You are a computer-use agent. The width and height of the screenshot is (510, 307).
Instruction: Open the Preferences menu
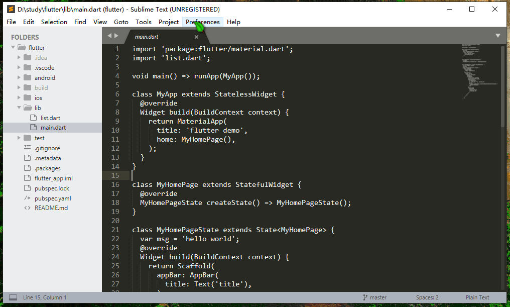[203, 22]
